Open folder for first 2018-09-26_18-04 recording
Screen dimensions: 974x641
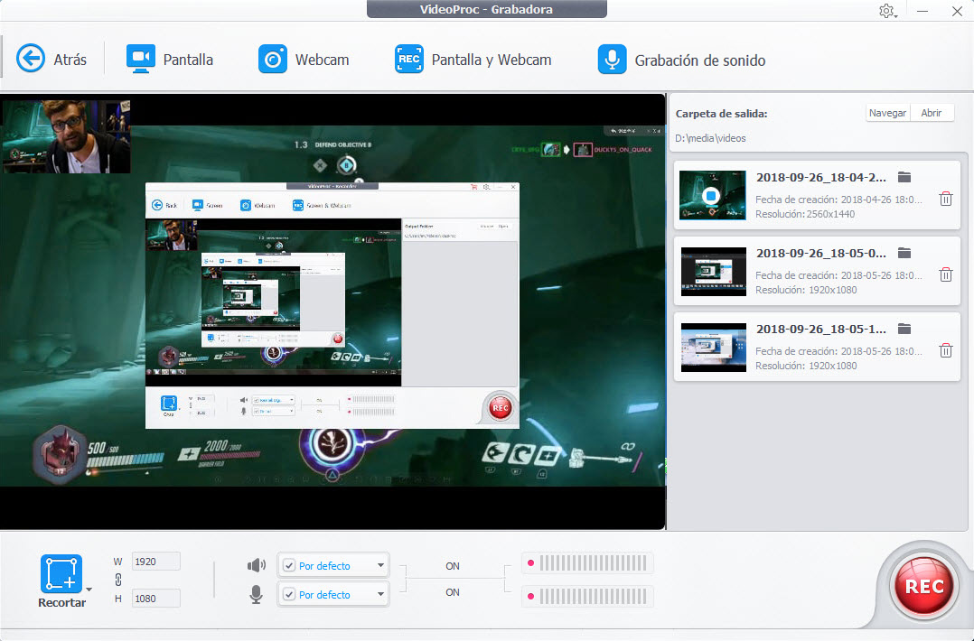(904, 177)
